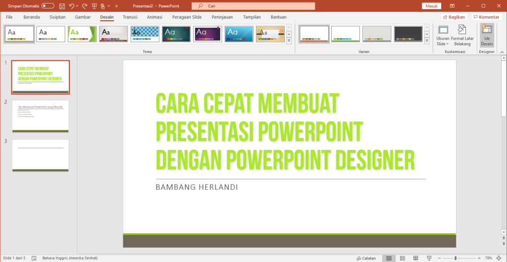
Task: Switch to the Animasi tab
Action: pos(154,17)
